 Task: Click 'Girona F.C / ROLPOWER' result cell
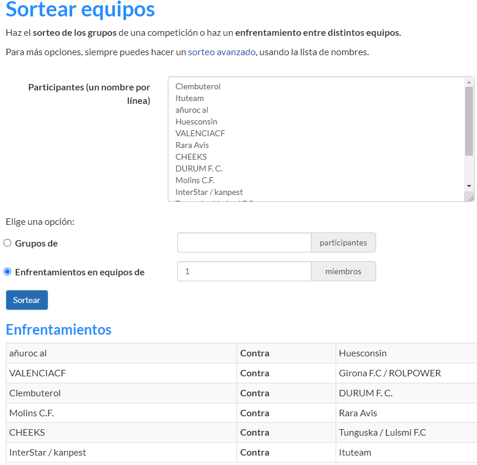click(390, 373)
